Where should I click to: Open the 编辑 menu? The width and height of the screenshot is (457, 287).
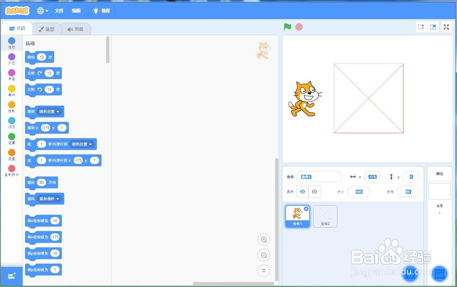click(x=76, y=11)
